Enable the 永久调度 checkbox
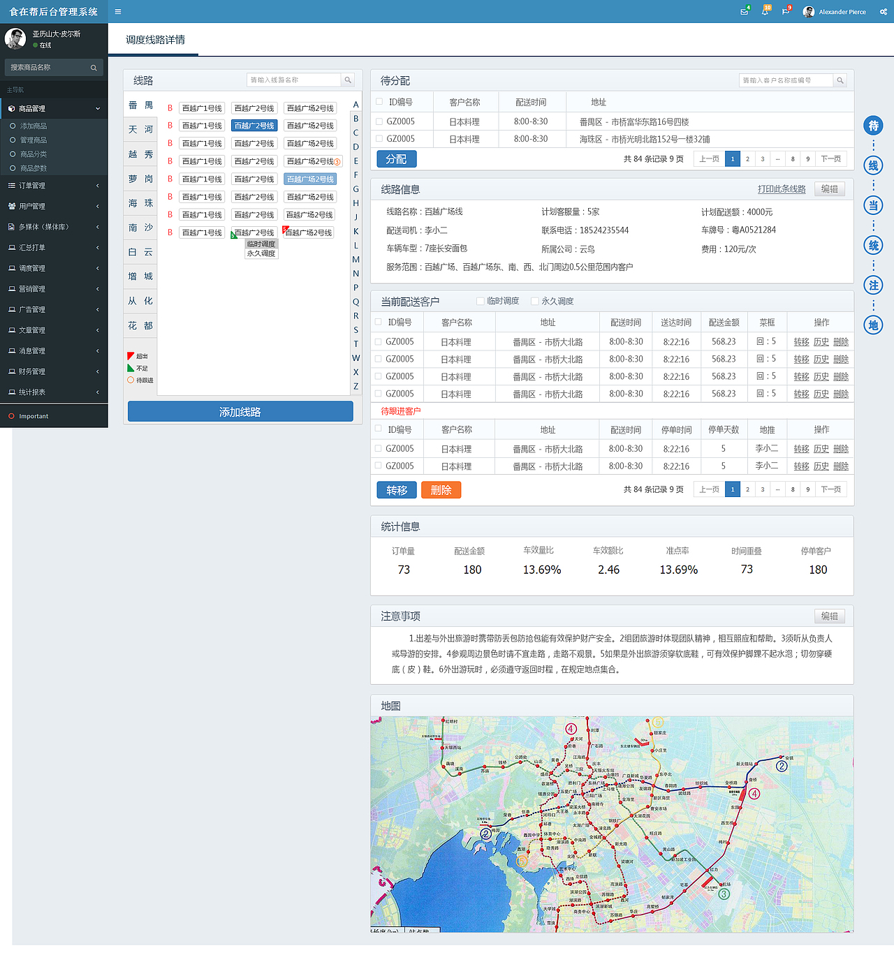Image resolution: width=894 pixels, height=969 pixels. click(x=535, y=301)
